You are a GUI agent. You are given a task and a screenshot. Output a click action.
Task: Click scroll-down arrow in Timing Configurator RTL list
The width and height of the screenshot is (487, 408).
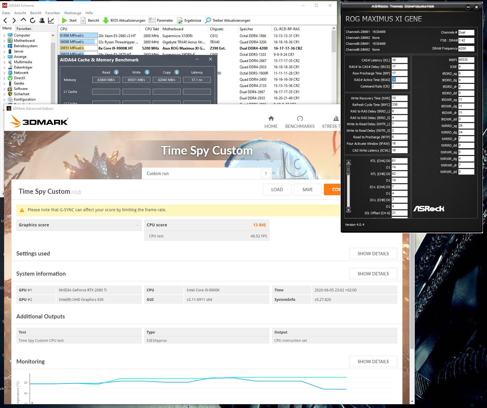(x=349, y=210)
